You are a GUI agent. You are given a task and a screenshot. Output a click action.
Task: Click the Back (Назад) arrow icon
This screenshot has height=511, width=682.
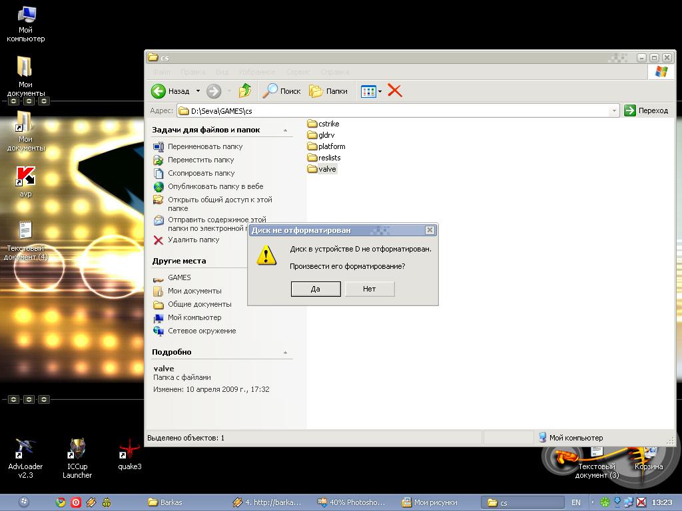point(159,91)
